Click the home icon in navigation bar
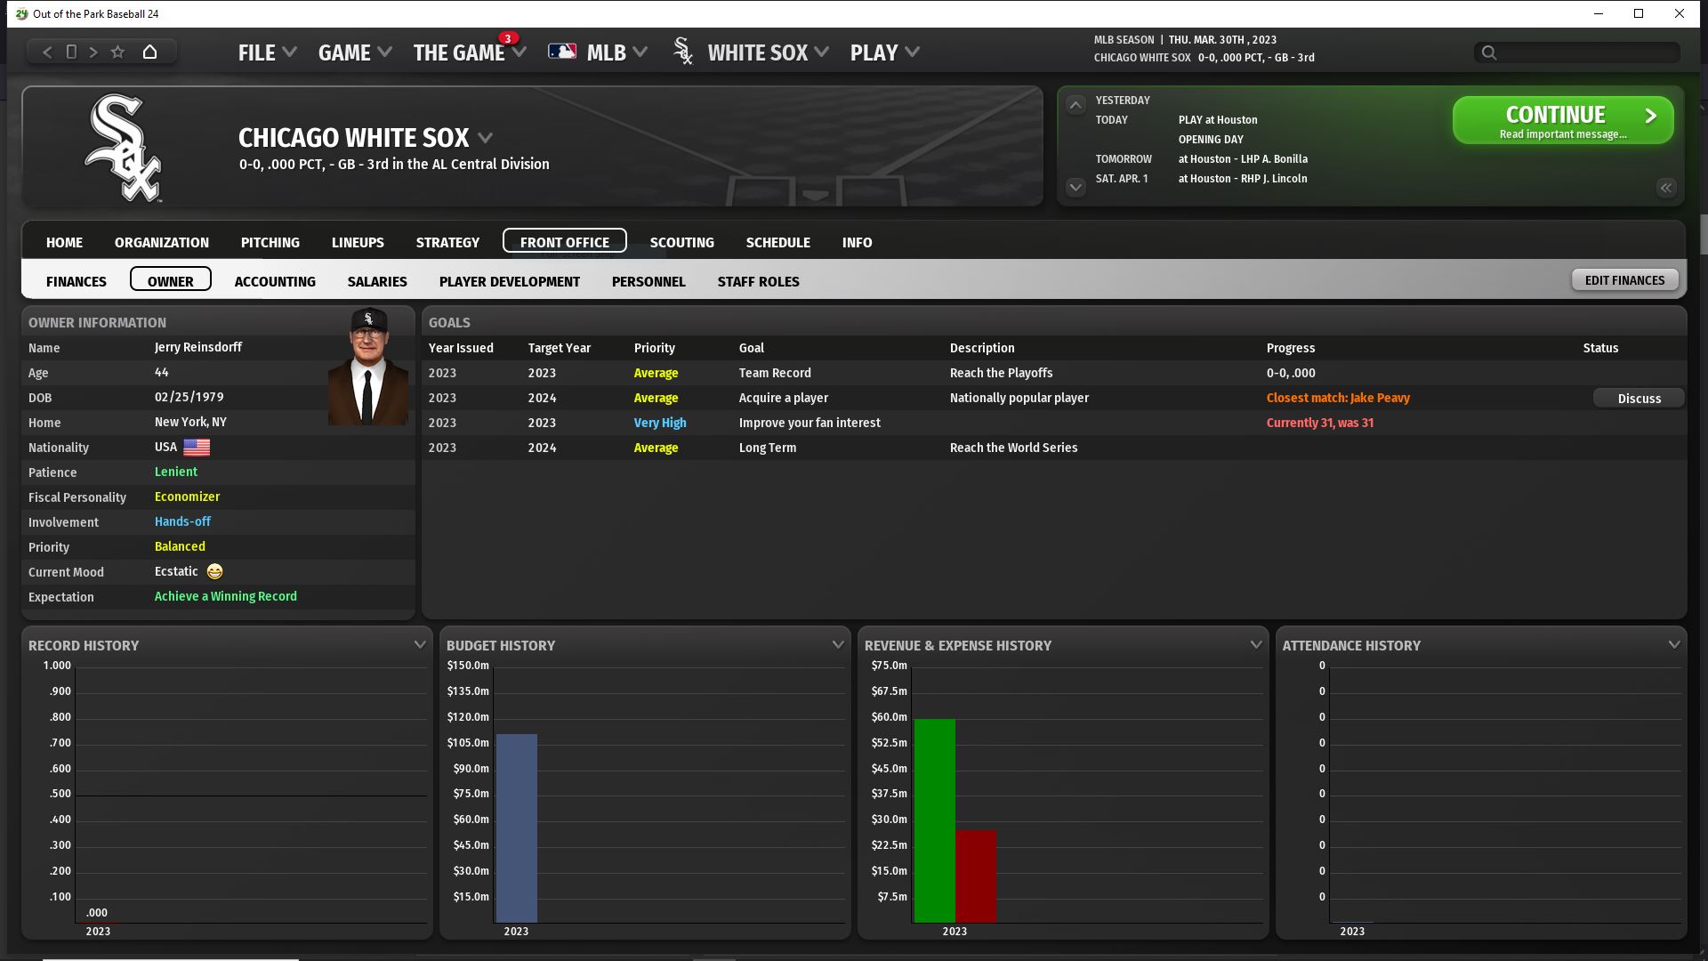This screenshot has width=1708, height=961. [x=149, y=52]
